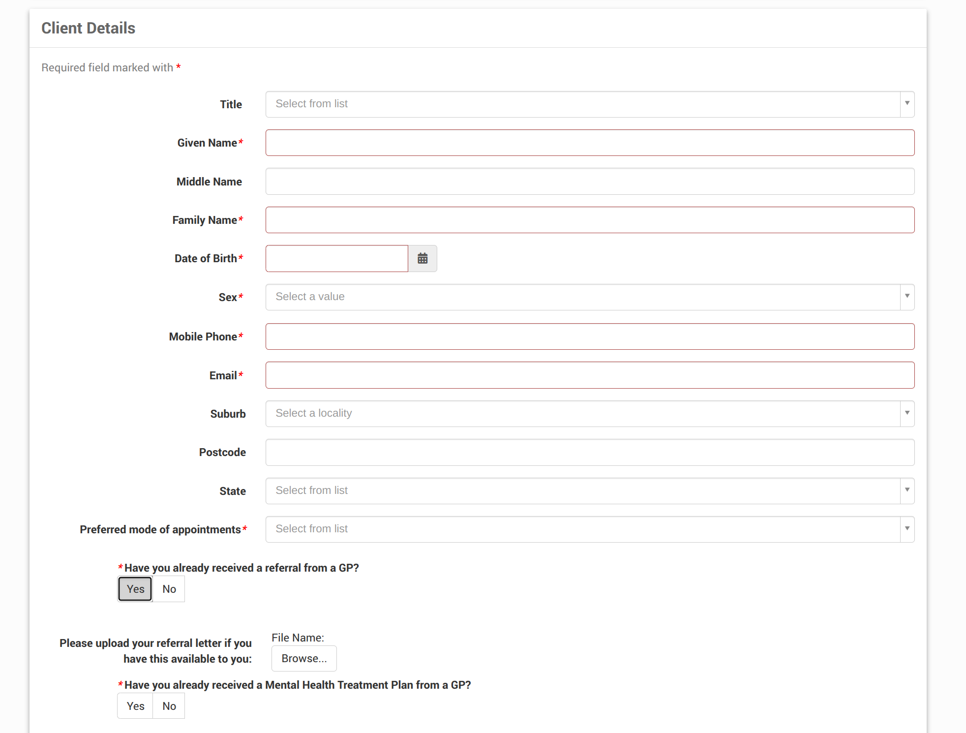Screen dimensions: 966x733
Task: Select Yes for GP referral question
Action: pyautogui.click(x=135, y=589)
